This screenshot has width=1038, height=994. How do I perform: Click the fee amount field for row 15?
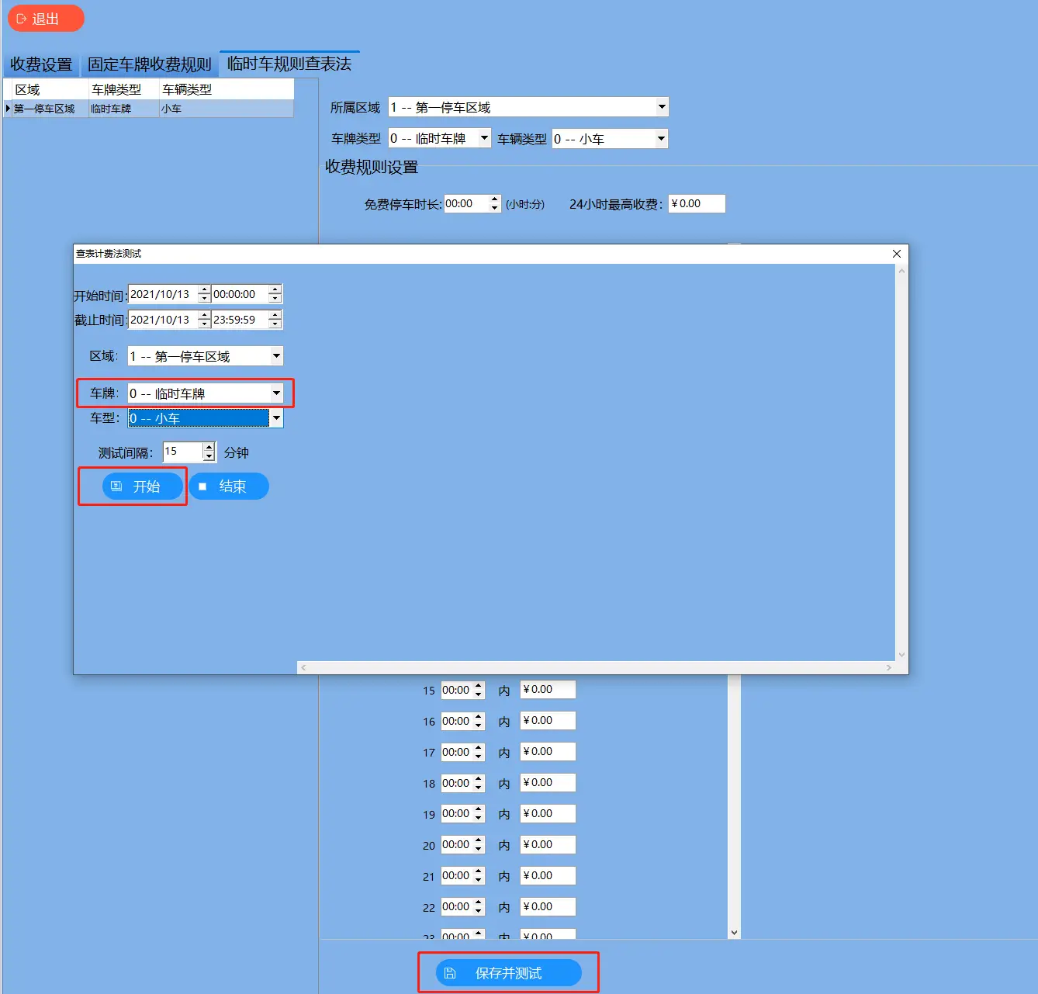pos(548,690)
